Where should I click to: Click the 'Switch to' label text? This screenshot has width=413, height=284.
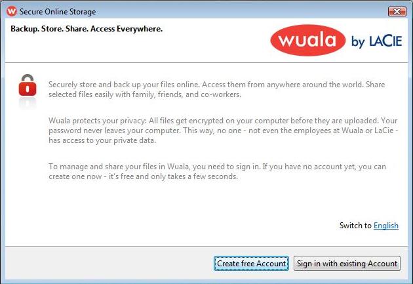355,226
